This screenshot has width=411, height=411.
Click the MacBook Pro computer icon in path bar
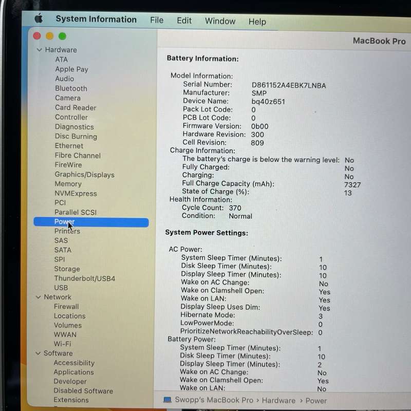coord(167,400)
